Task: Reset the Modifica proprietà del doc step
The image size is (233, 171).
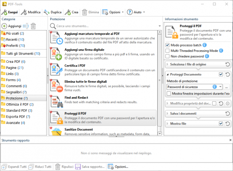Action: point(221,103)
